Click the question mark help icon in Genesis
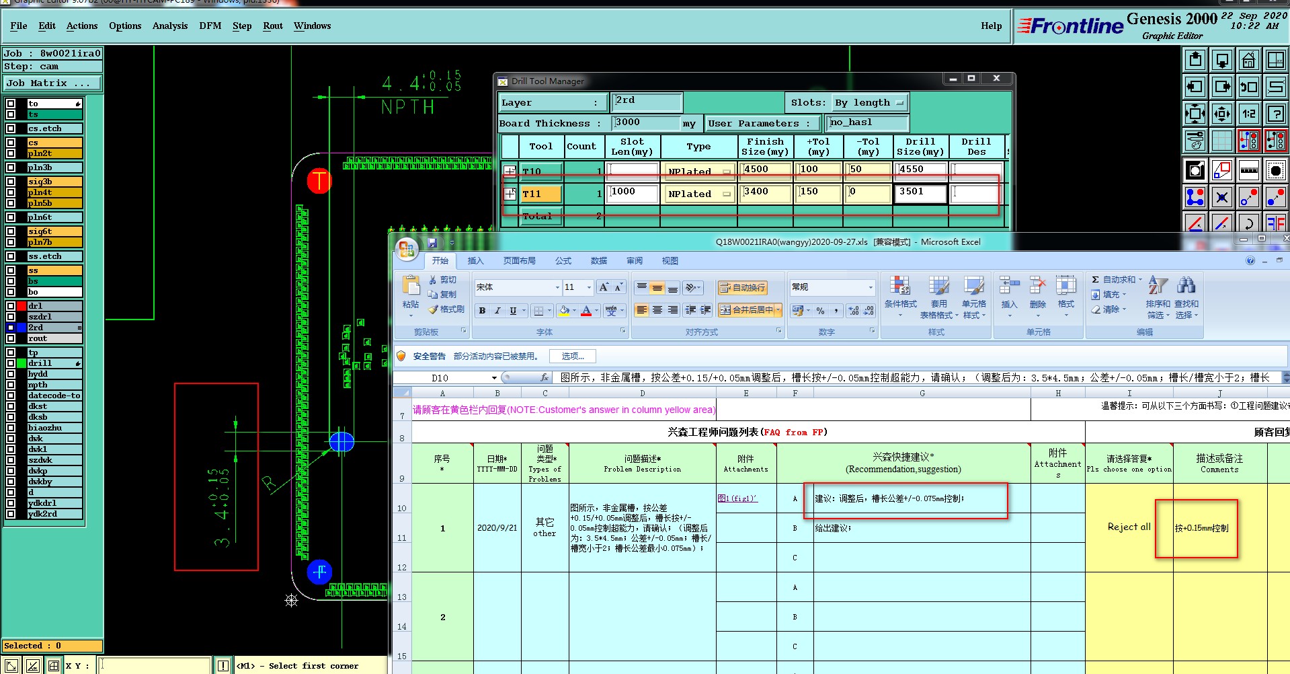The width and height of the screenshot is (1290, 674). click(1275, 114)
